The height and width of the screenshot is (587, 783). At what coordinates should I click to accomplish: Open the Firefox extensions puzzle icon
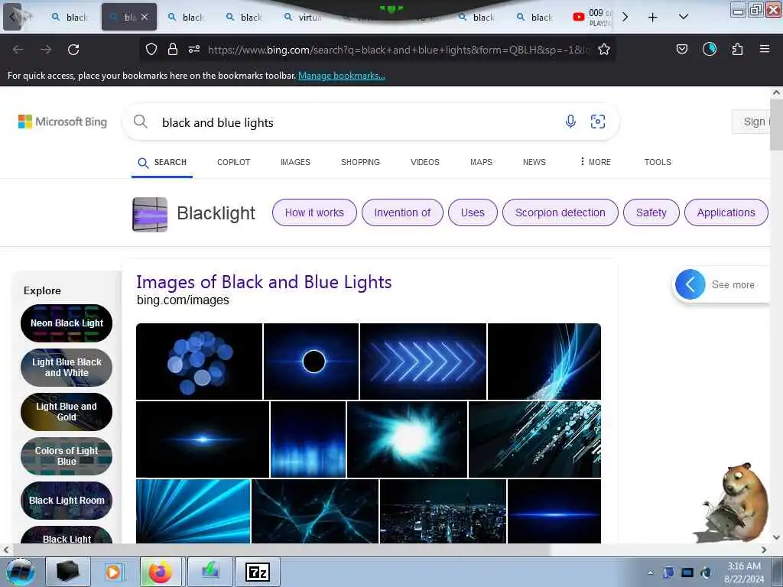(738, 49)
